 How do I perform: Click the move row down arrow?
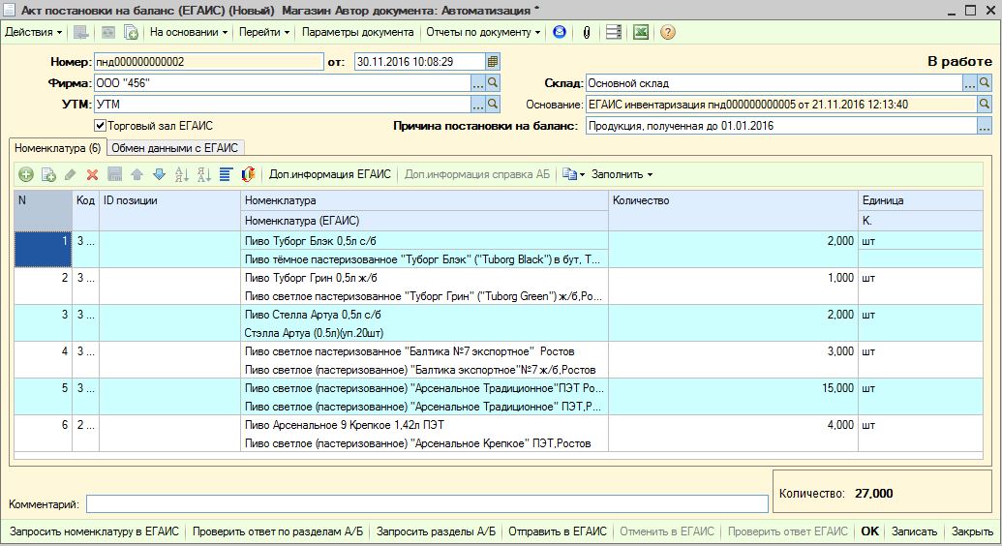pyautogui.click(x=159, y=175)
